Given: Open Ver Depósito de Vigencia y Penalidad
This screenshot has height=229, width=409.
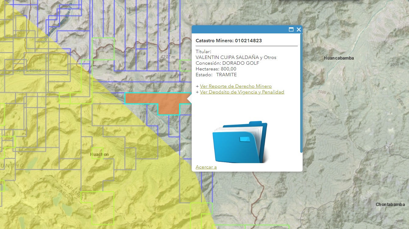Looking at the screenshot, I should click(x=242, y=92).
